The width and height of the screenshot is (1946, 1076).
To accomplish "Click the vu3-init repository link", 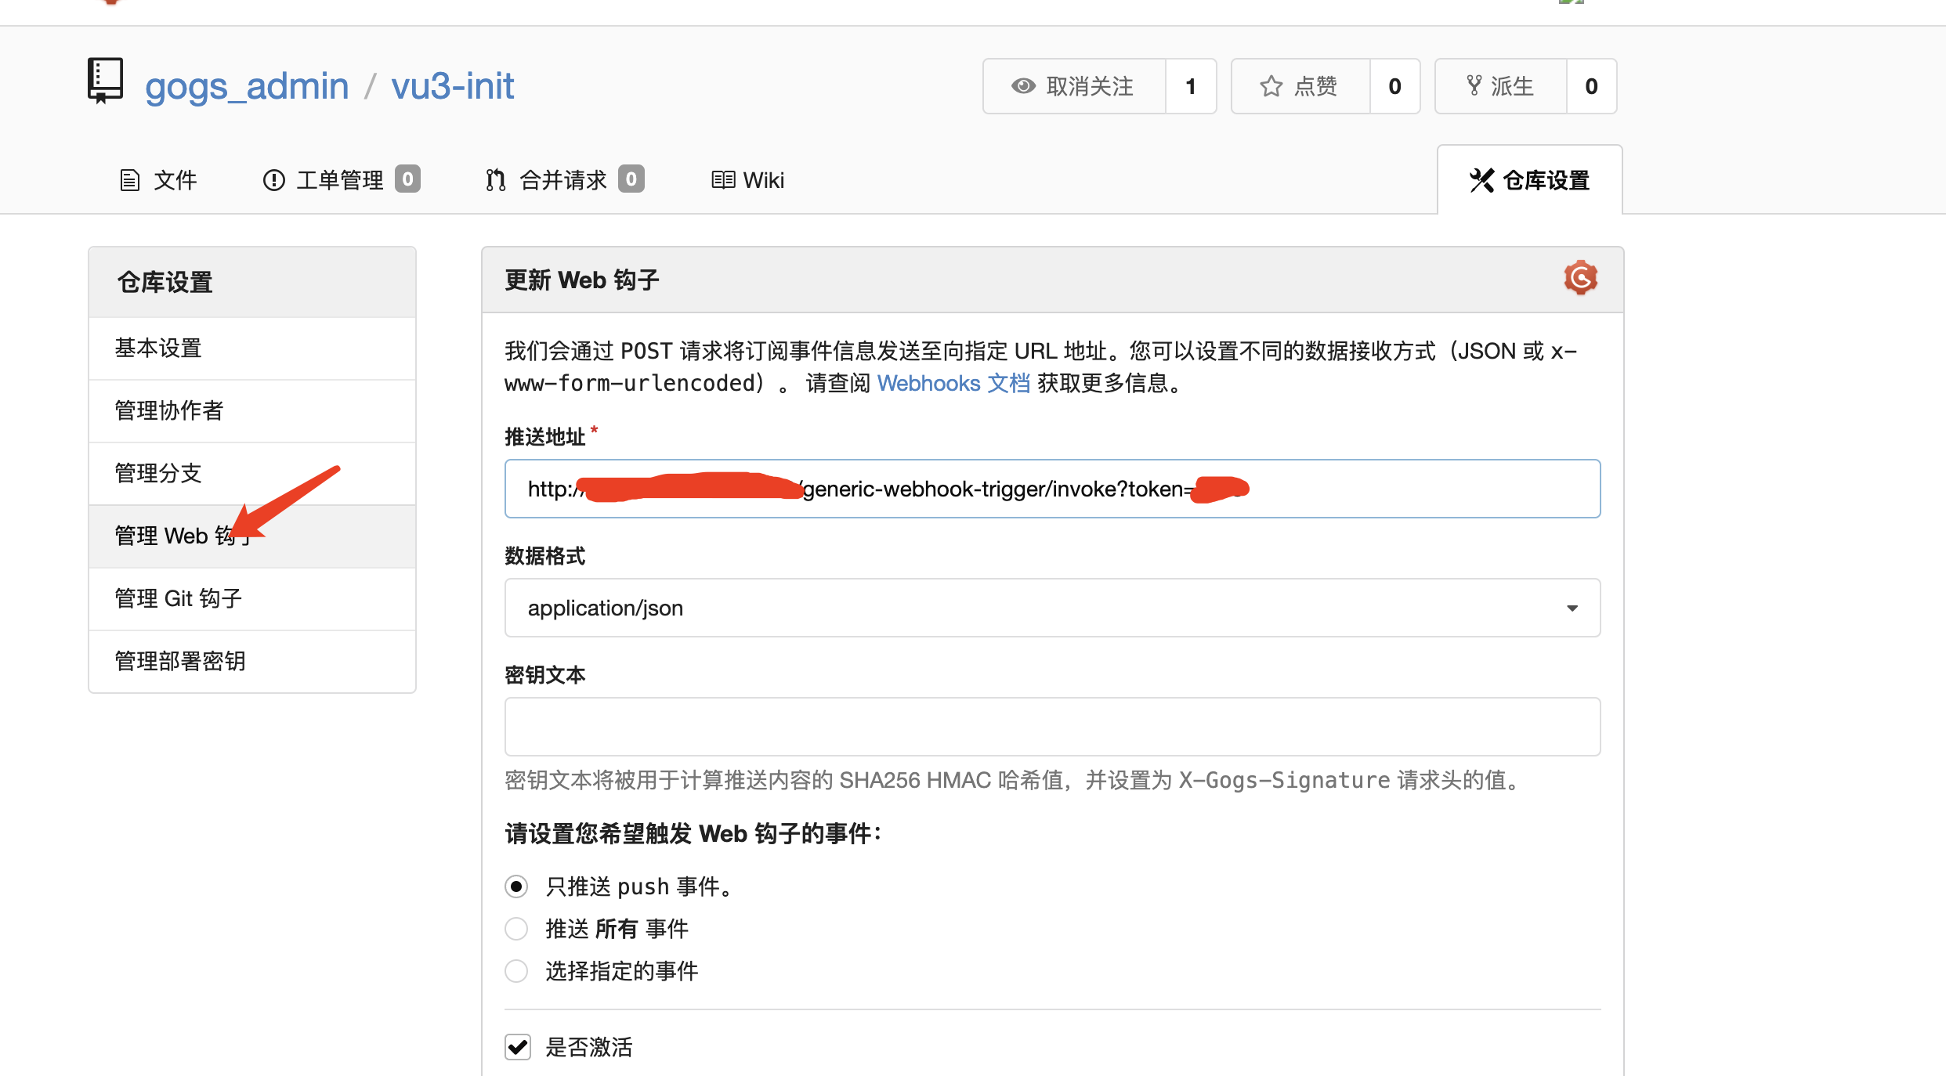I will pos(453,86).
